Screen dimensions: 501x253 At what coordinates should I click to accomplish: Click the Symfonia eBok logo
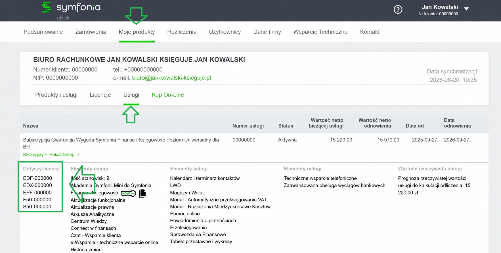pyautogui.click(x=71, y=11)
